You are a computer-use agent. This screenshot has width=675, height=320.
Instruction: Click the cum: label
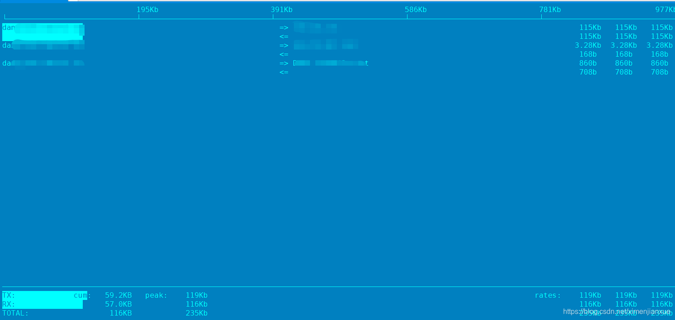83,295
